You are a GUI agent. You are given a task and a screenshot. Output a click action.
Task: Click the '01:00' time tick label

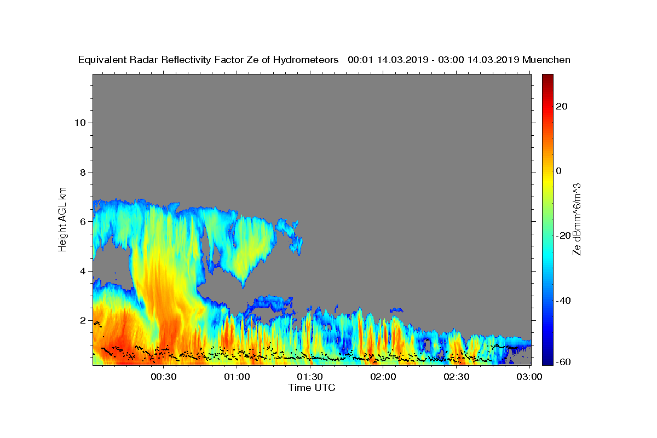coord(237,377)
